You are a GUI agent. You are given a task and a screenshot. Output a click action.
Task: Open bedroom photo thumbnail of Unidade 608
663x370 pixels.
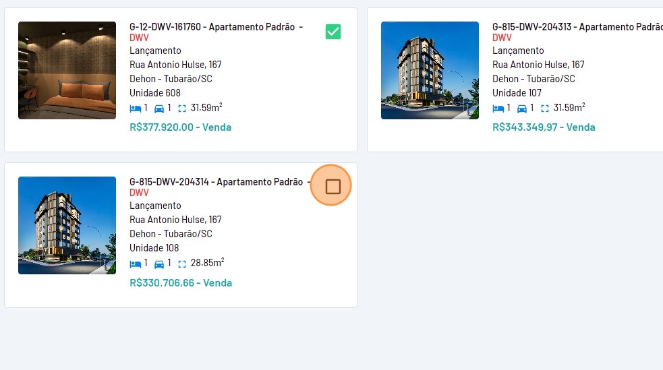tap(67, 70)
